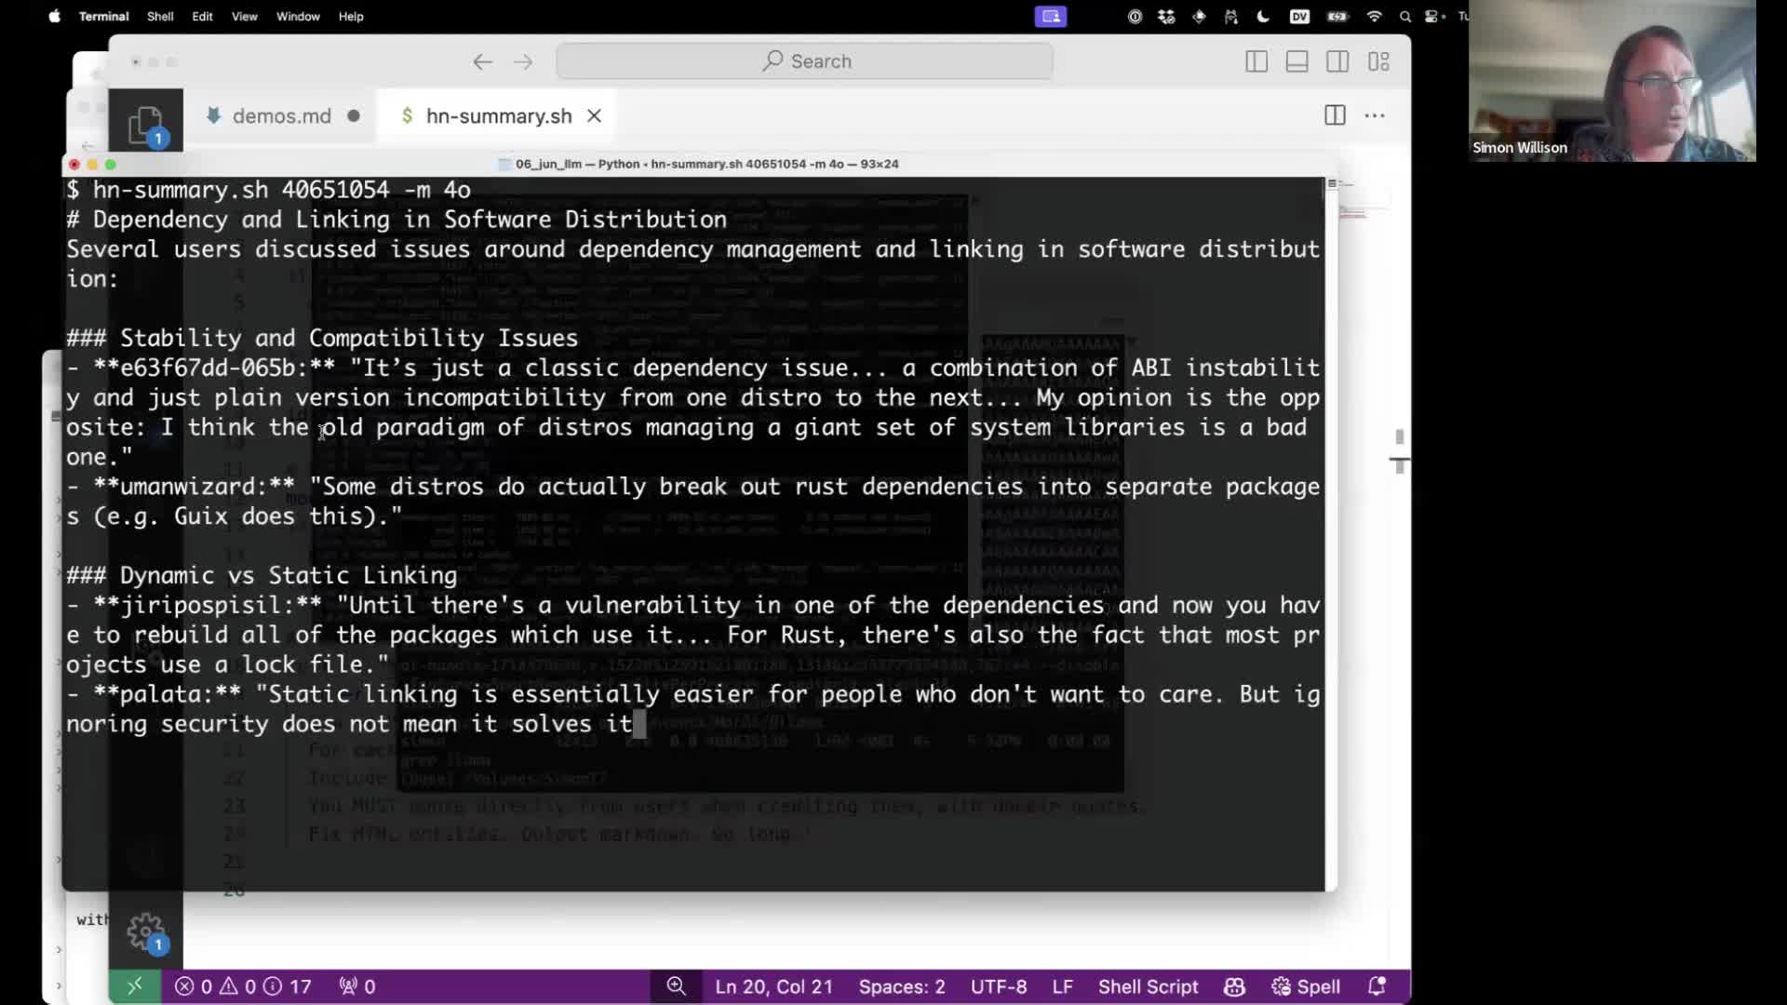
Task: Change language mode Shell Script
Action: (1148, 986)
